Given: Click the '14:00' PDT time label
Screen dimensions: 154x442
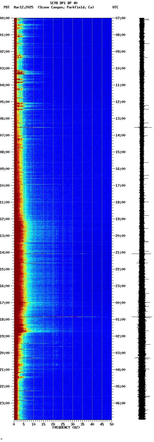Looking at the screenshot, I should click(4, 253).
